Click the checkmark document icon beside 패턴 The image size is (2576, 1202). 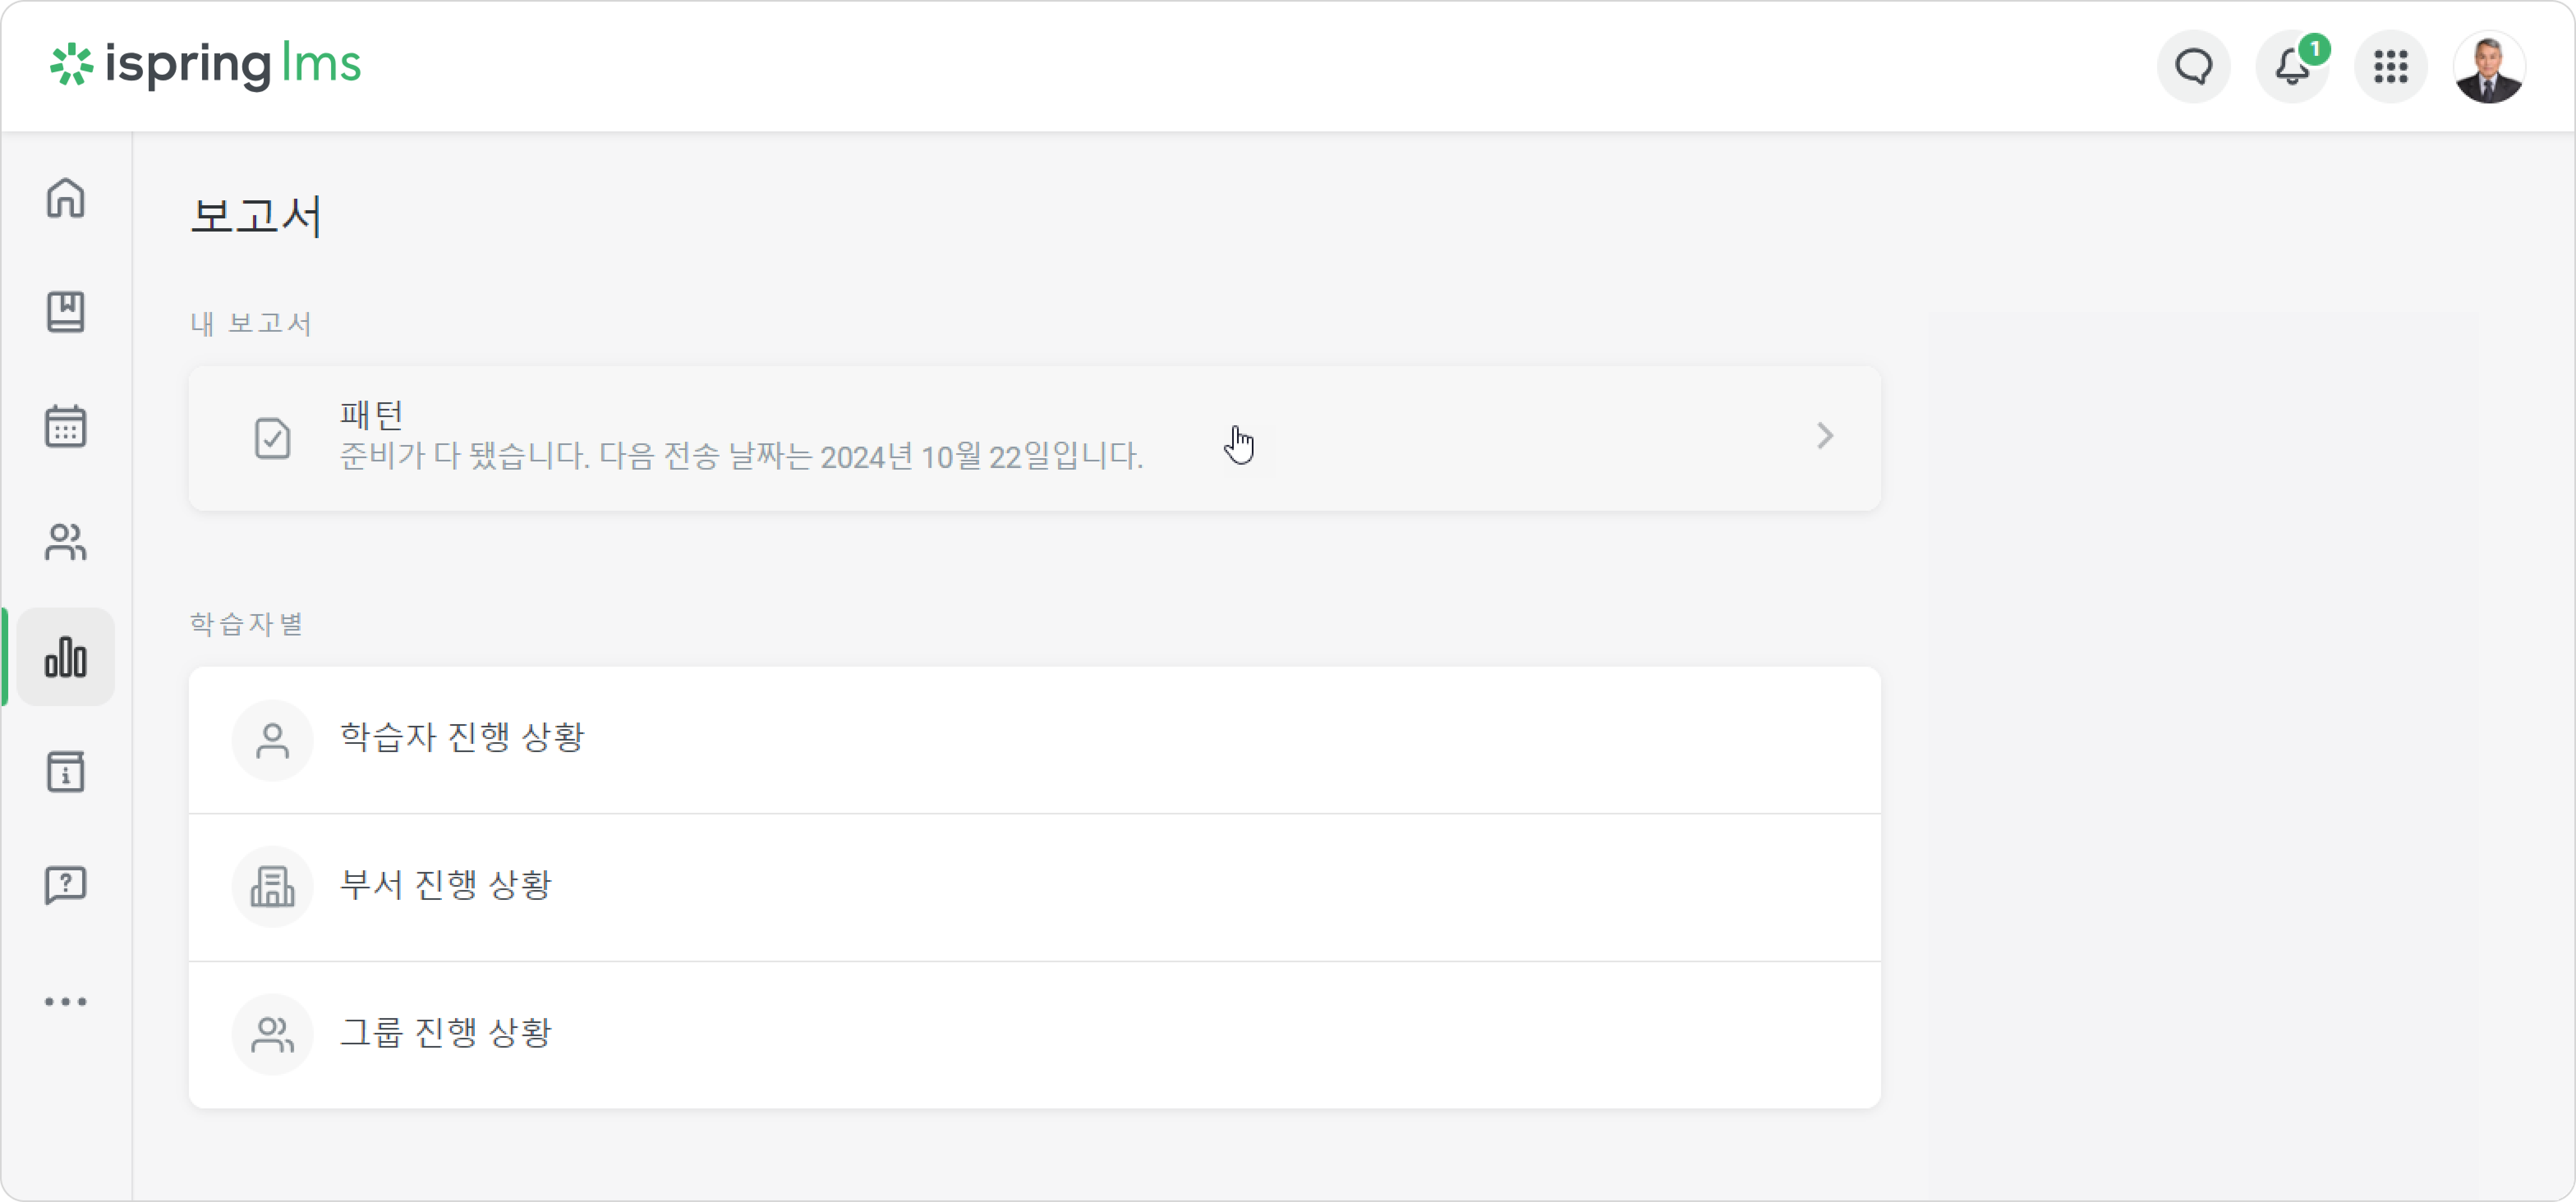pyautogui.click(x=272, y=438)
